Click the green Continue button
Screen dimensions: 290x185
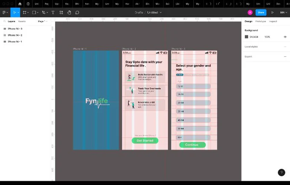pyautogui.click(x=192, y=145)
